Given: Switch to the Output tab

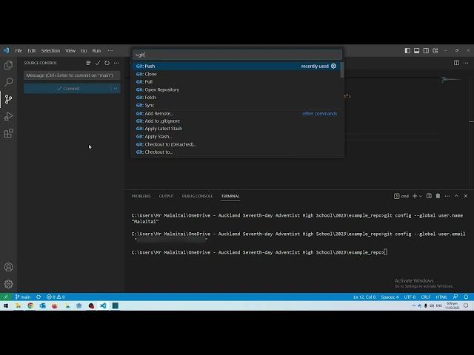Looking at the screenshot, I should coord(166,196).
